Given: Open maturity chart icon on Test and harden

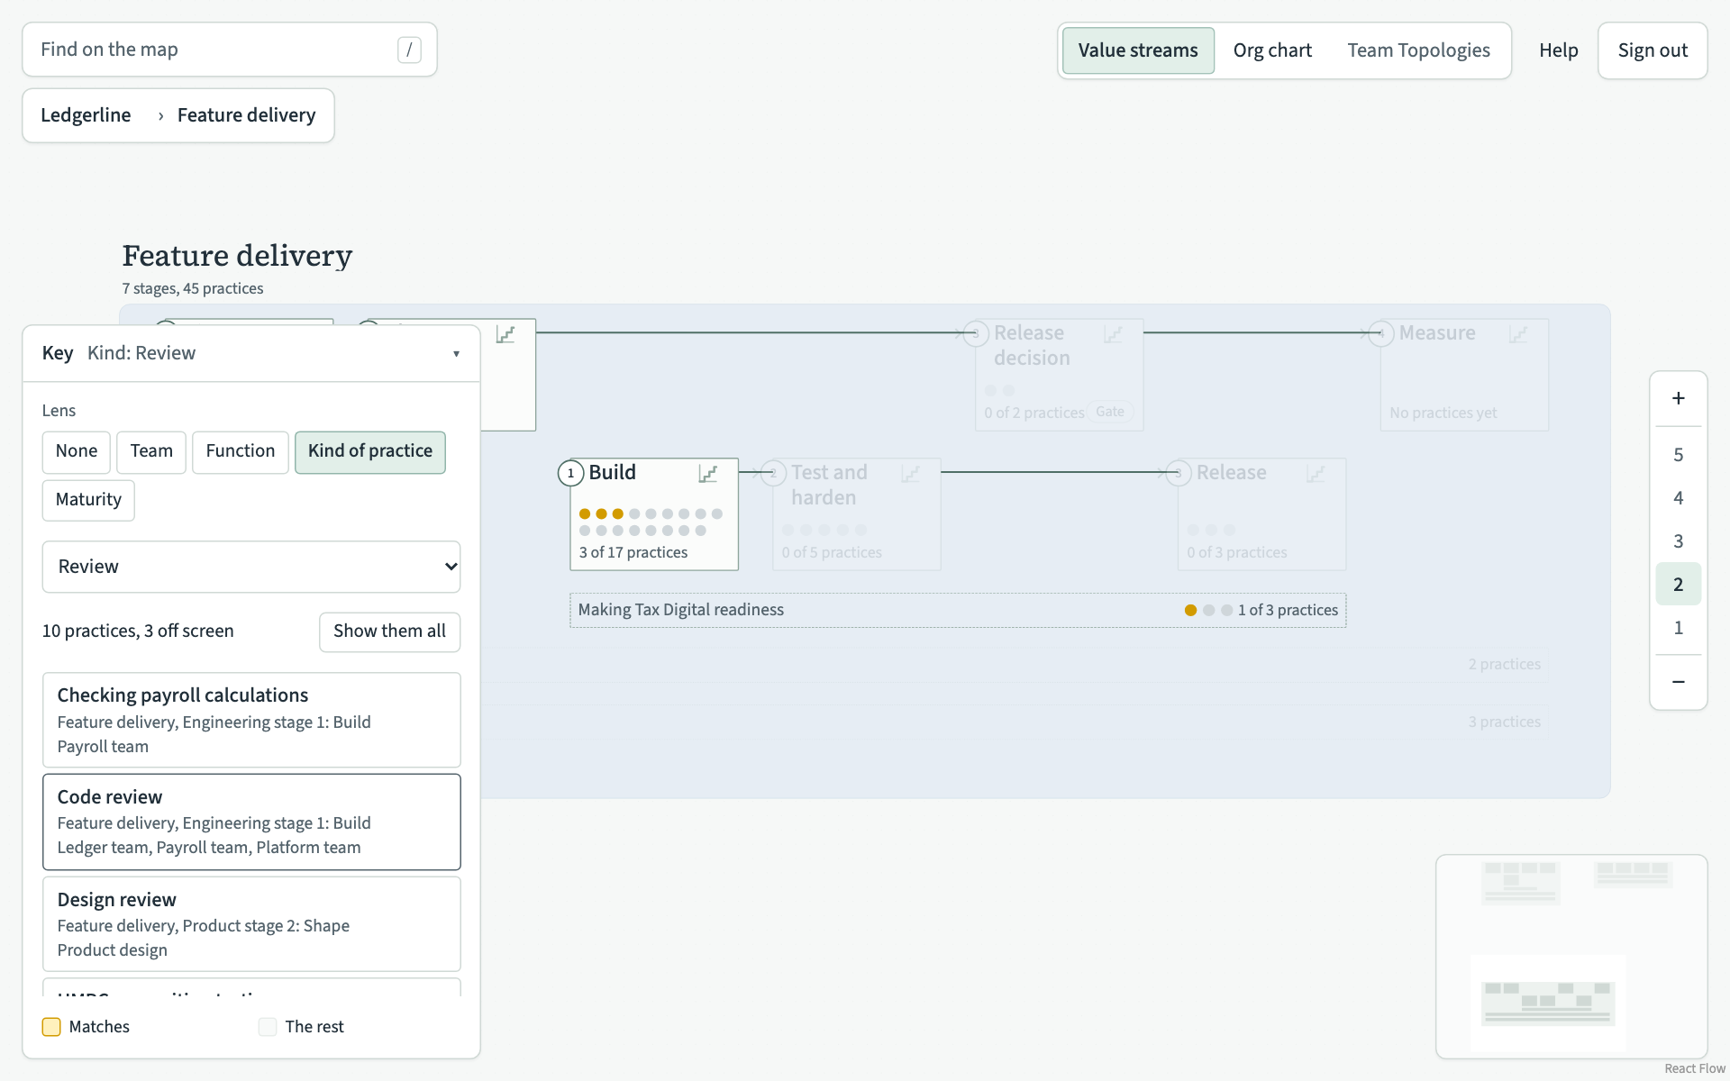Looking at the screenshot, I should pyautogui.click(x=911, y=474).
